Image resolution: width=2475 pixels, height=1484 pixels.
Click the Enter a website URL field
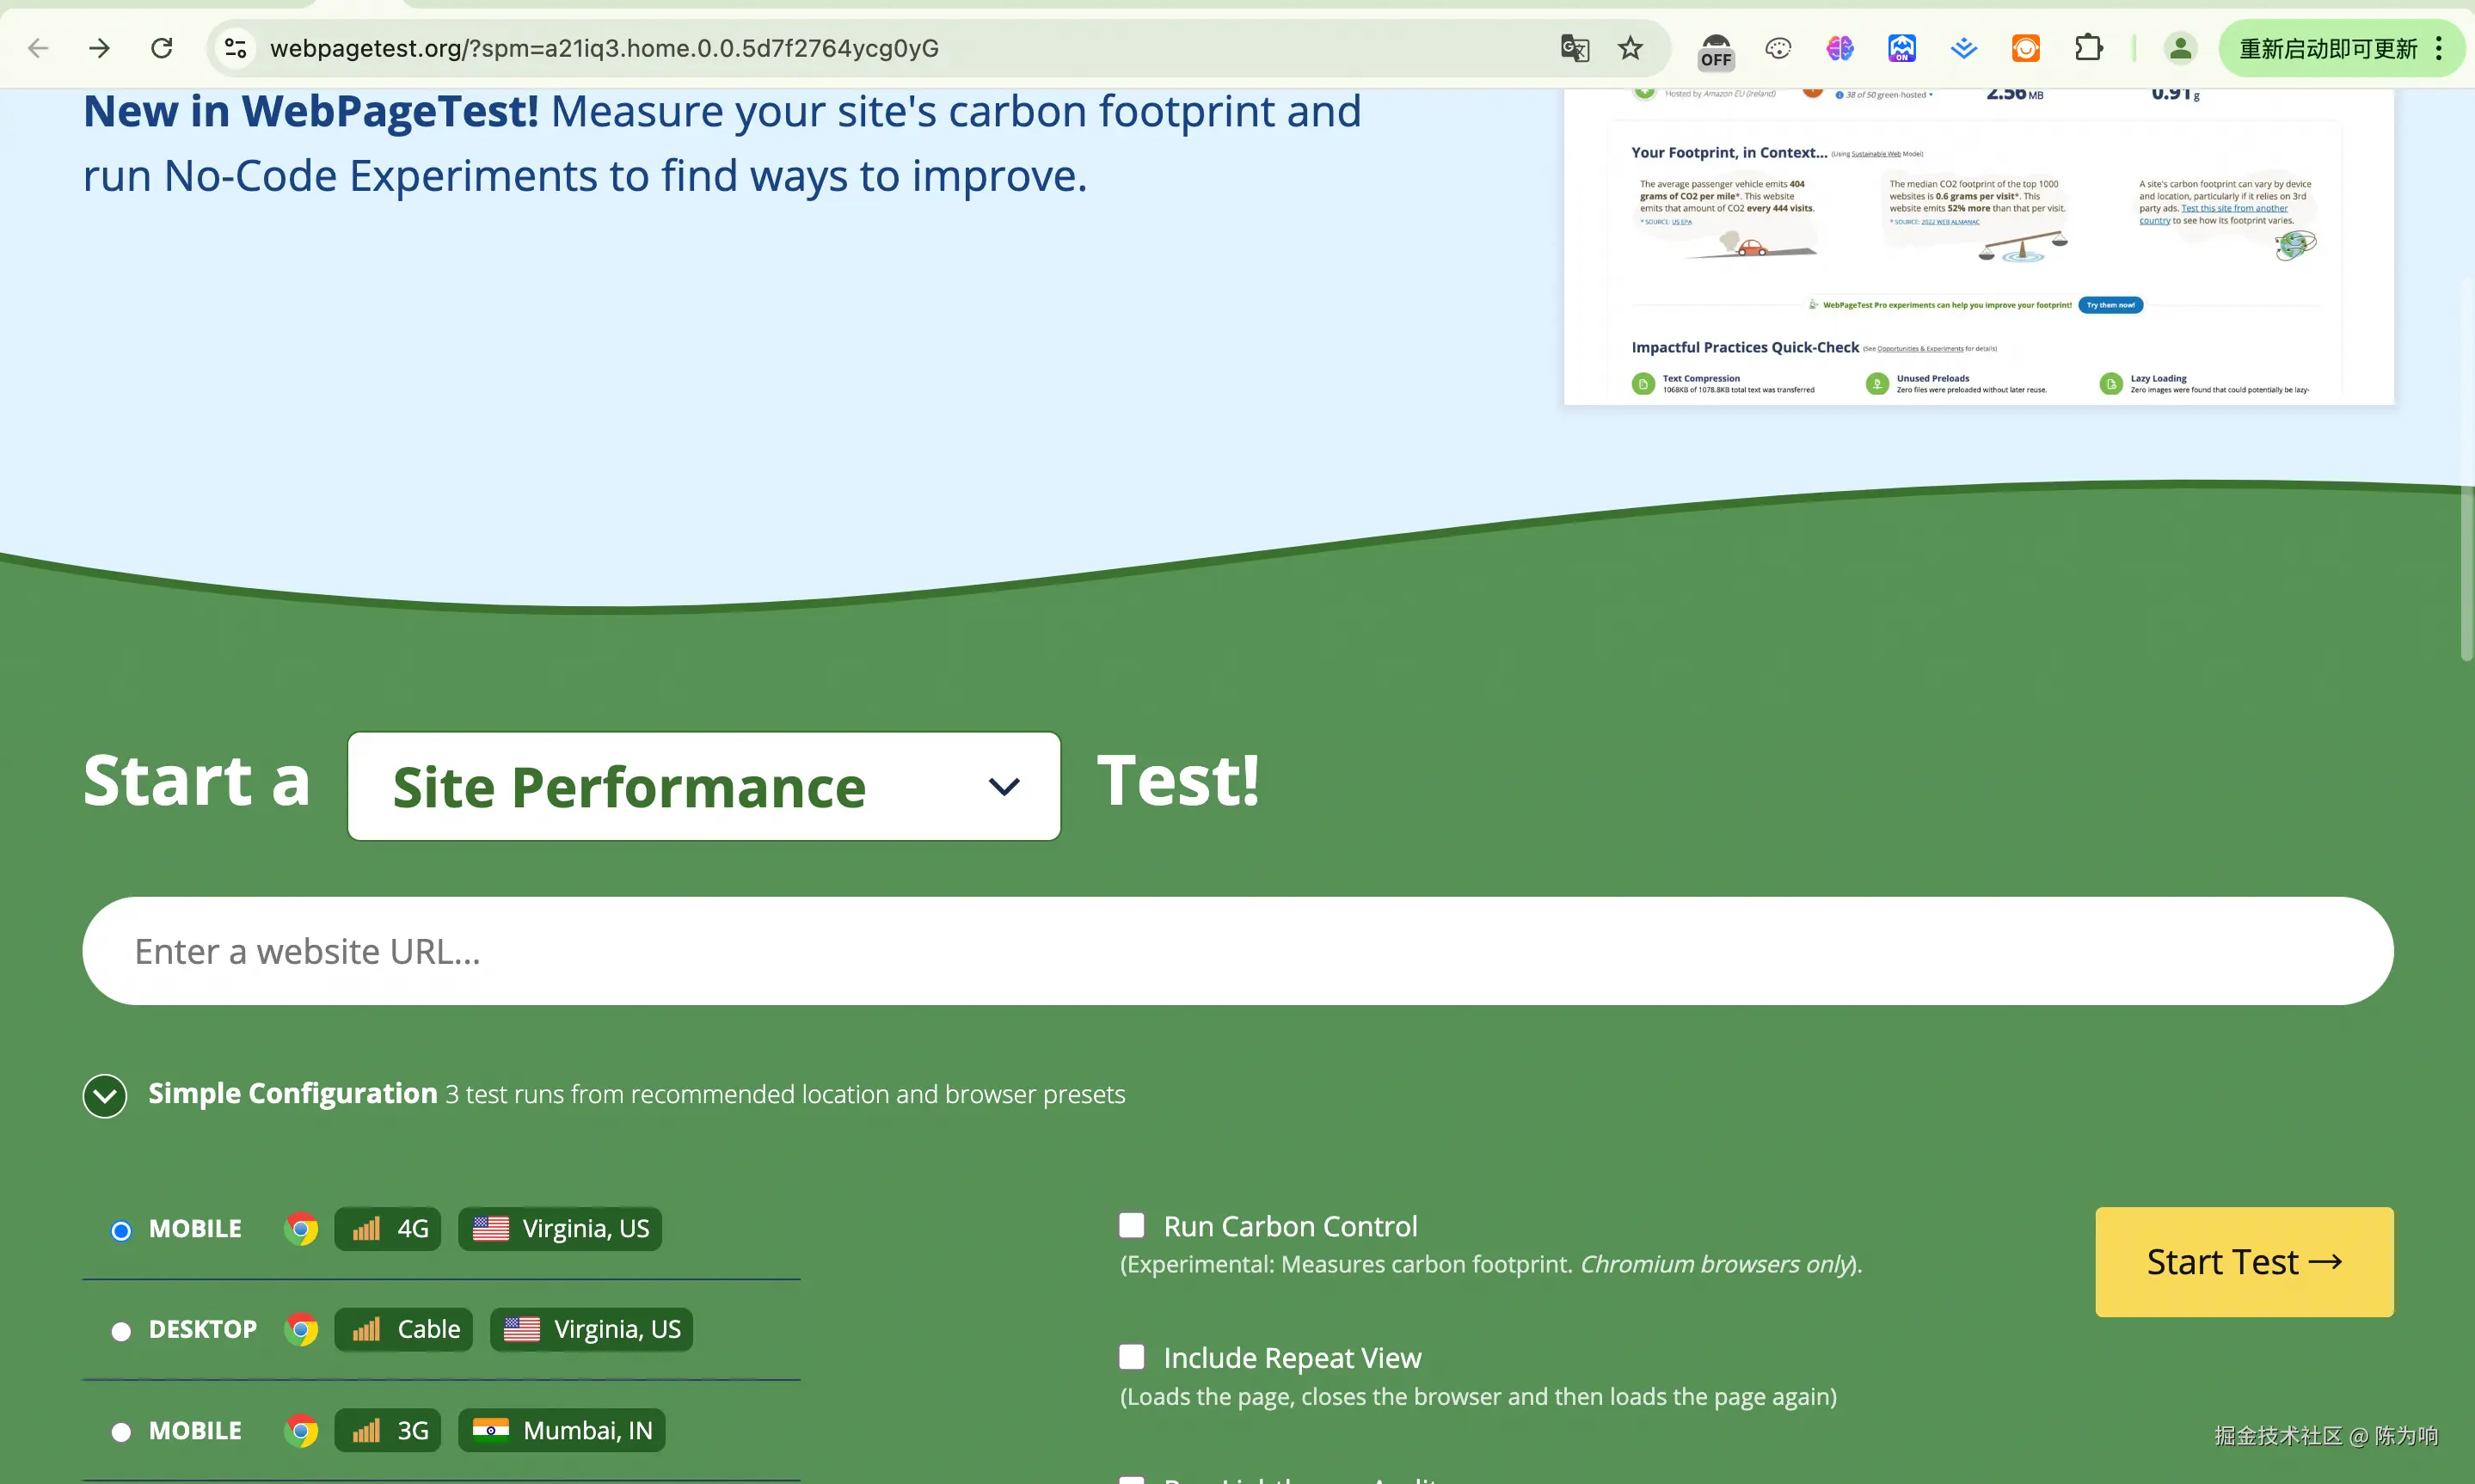1237,951
